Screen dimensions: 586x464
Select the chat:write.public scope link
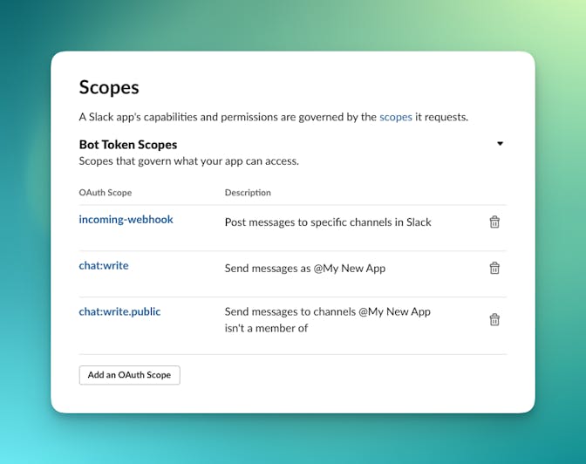[119, 311]
